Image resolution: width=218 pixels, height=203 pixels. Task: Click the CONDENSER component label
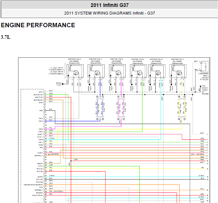pos(204,74)
